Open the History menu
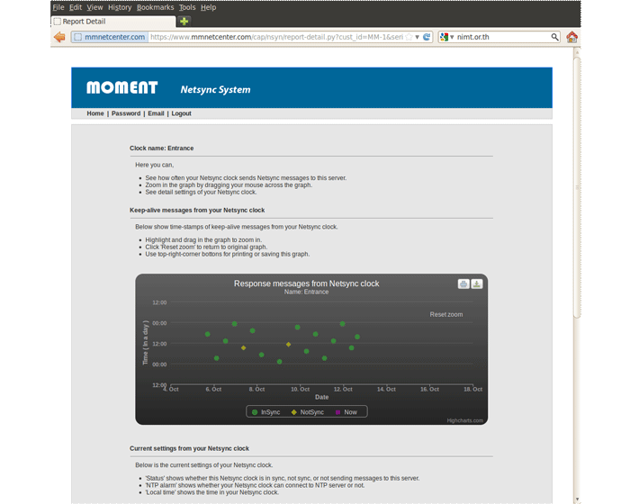 120,7
